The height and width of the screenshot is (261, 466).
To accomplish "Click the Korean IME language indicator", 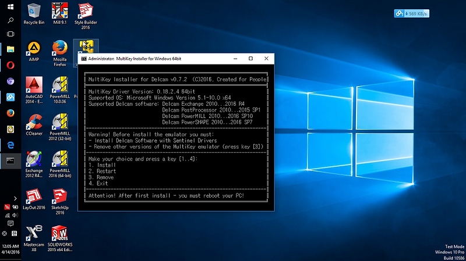I will tap(14, 234).
